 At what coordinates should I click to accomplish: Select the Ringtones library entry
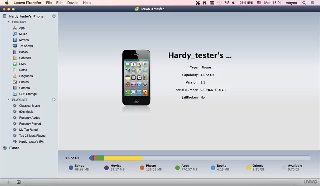pos(26,76)
